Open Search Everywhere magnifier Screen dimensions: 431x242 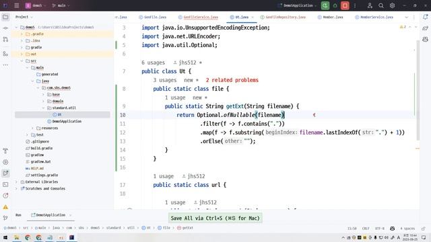coord(381,5)
